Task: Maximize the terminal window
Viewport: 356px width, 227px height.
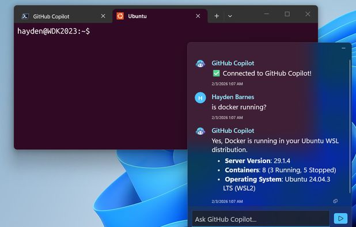Action: click(287, 14)
